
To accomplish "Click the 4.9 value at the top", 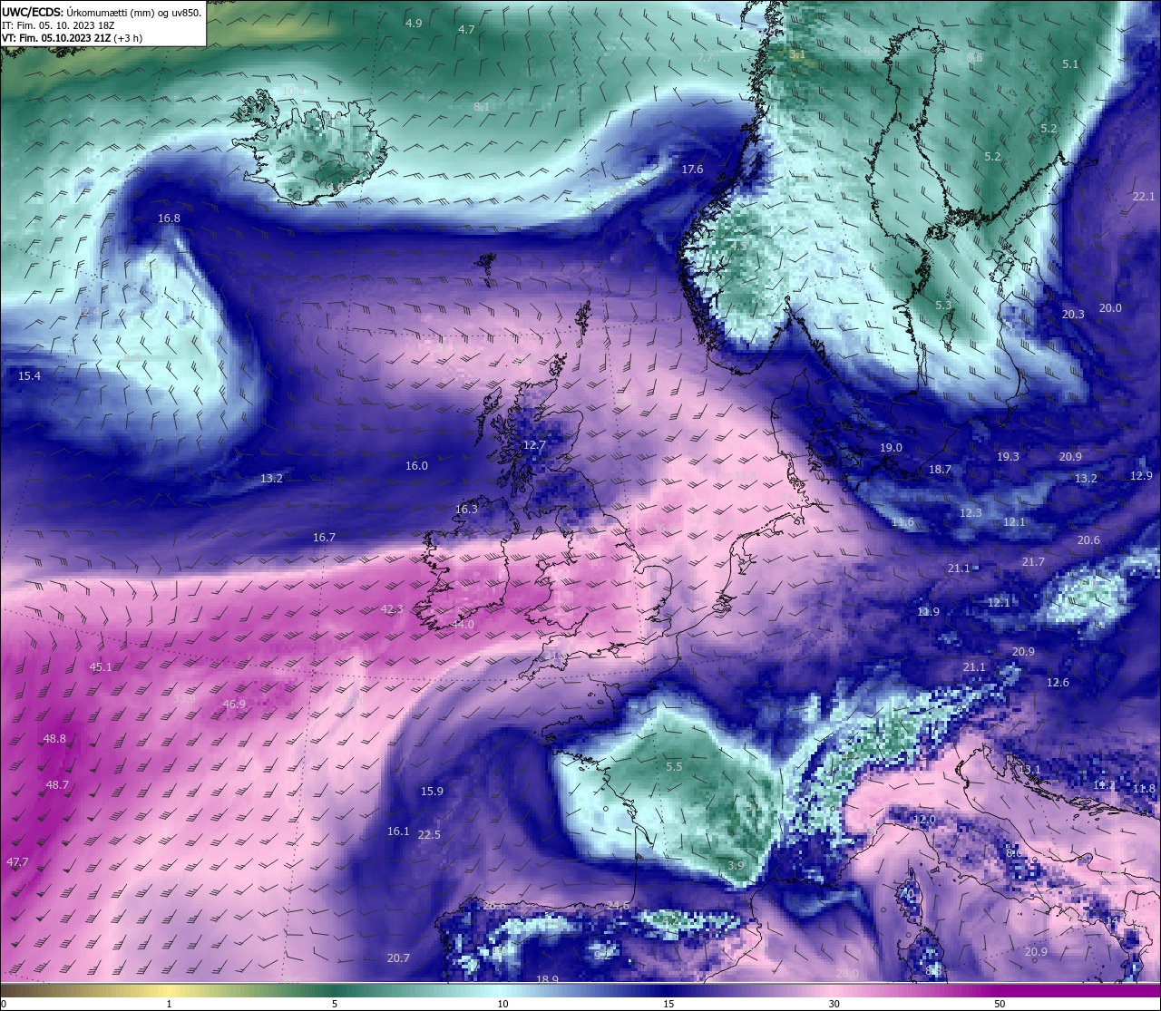I will click(414, 23).
